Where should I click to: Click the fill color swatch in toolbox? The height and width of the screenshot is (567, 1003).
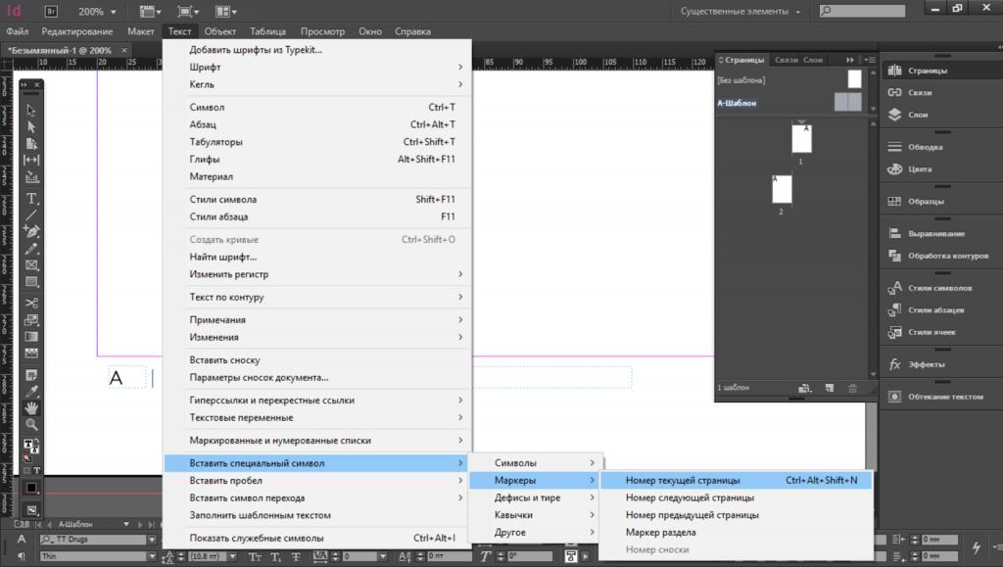[28, 446]
